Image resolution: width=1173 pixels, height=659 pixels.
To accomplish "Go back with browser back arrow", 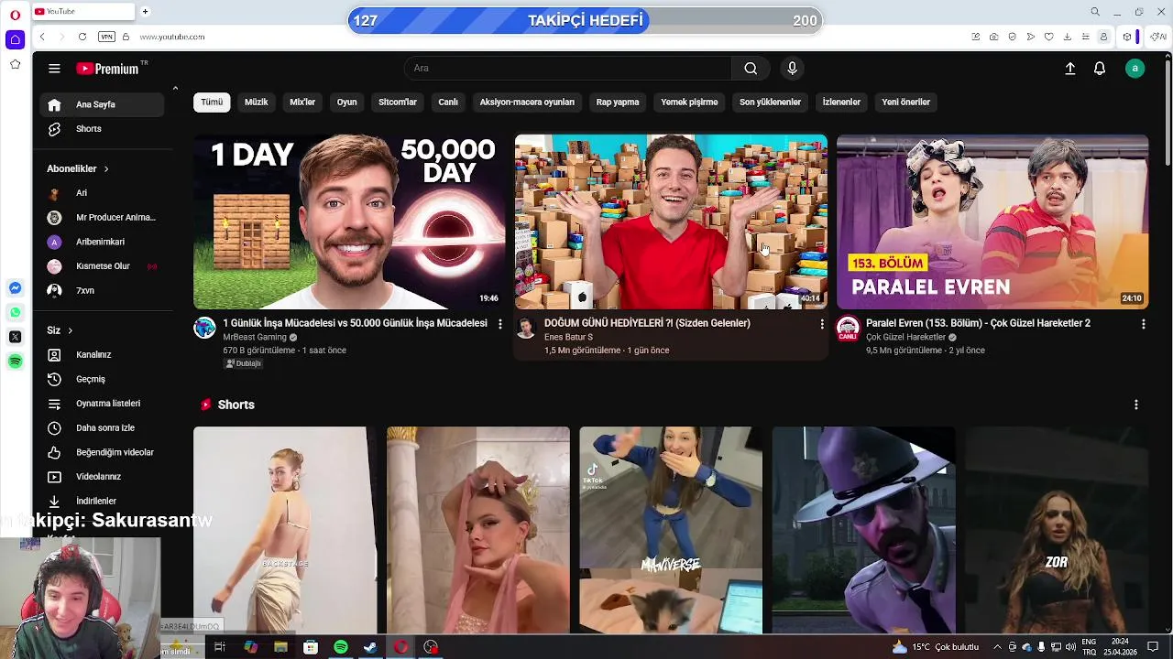I will click(x=42, y=37).
